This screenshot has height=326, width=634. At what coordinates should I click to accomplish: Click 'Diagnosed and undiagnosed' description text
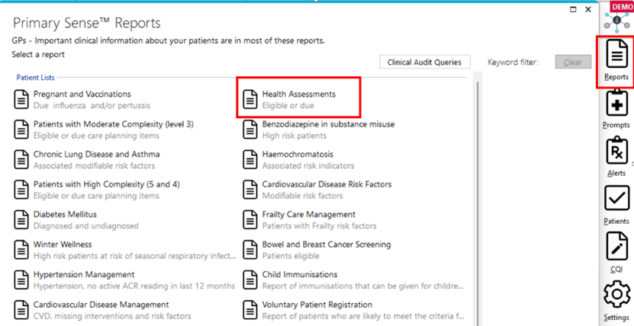(86, 226)
